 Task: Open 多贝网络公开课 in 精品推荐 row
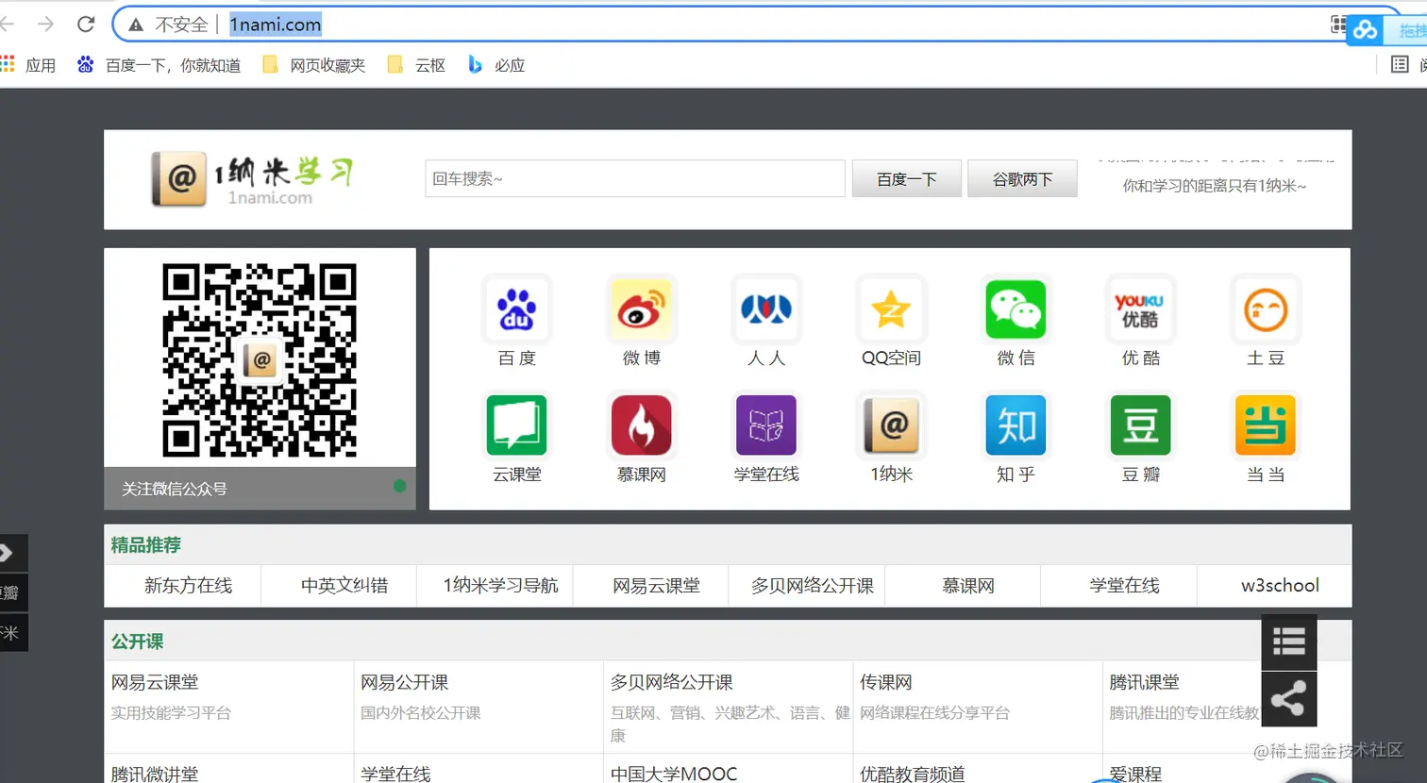click(x=813, y=586)
